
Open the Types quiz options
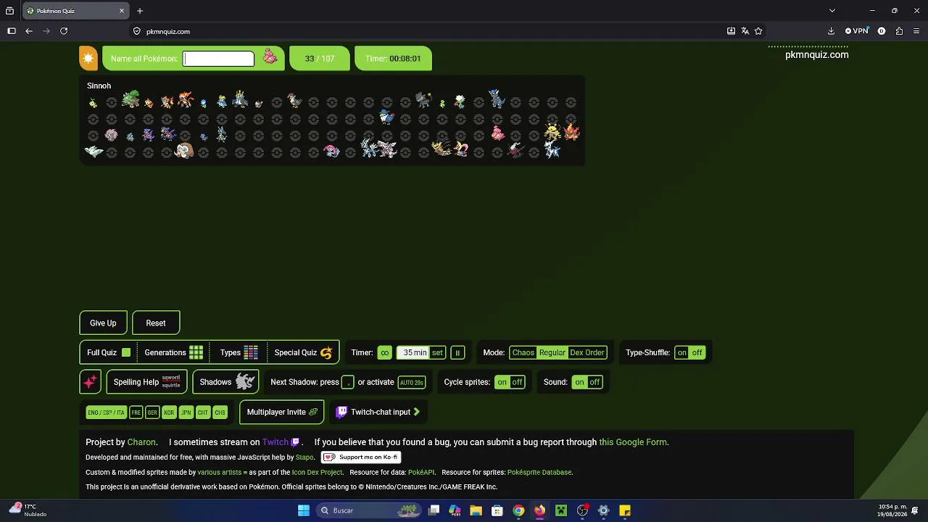point(239,352)
